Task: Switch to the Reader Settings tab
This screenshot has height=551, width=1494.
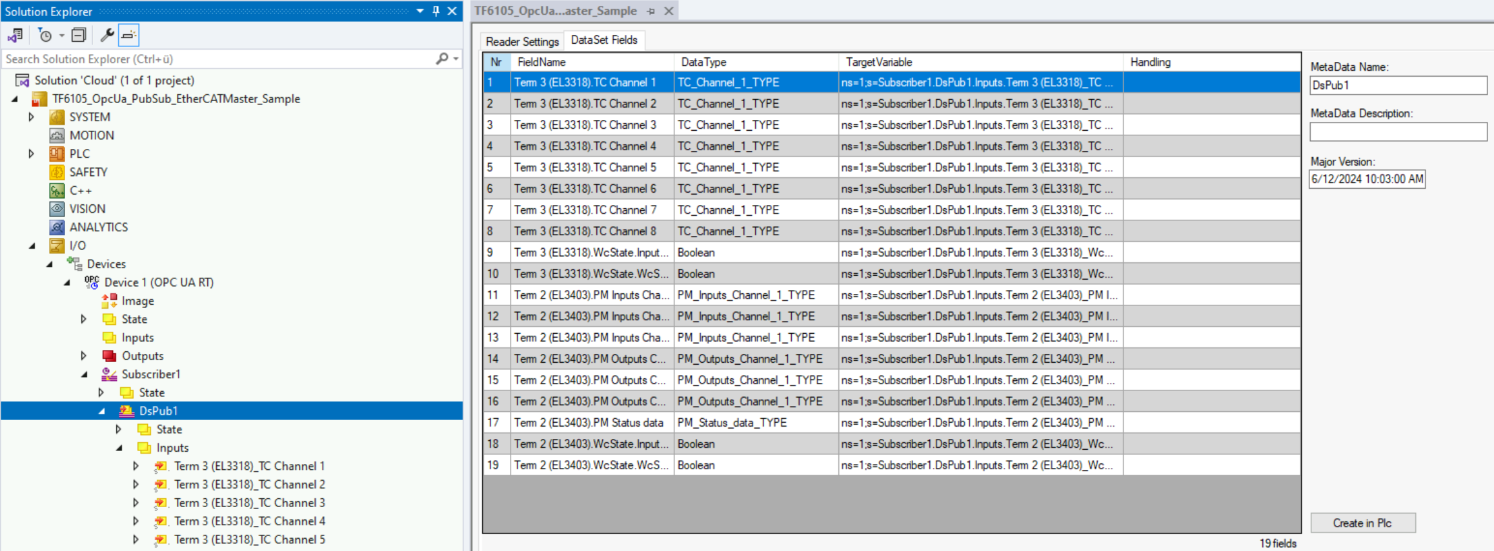Action: pos(522,41)
